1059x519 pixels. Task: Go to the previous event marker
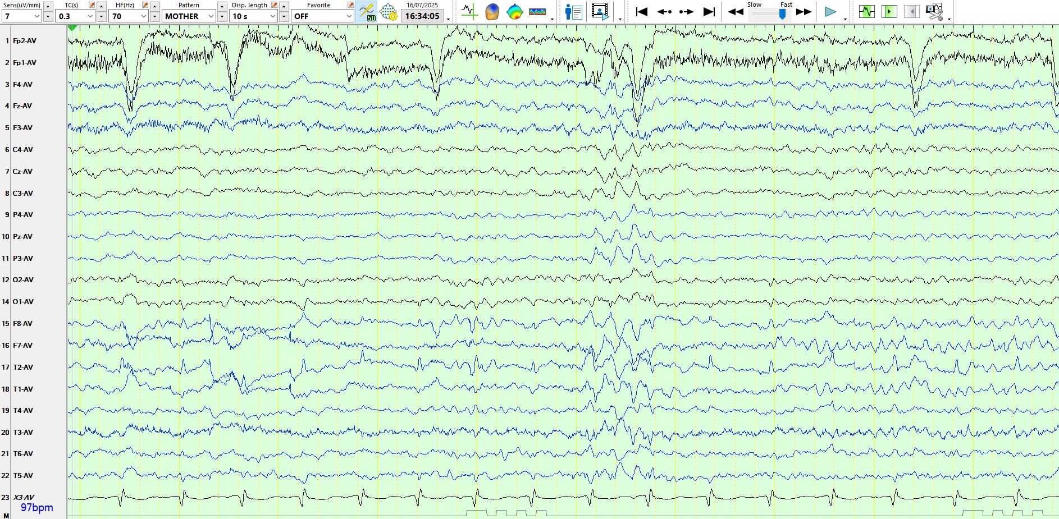[664, 11]
